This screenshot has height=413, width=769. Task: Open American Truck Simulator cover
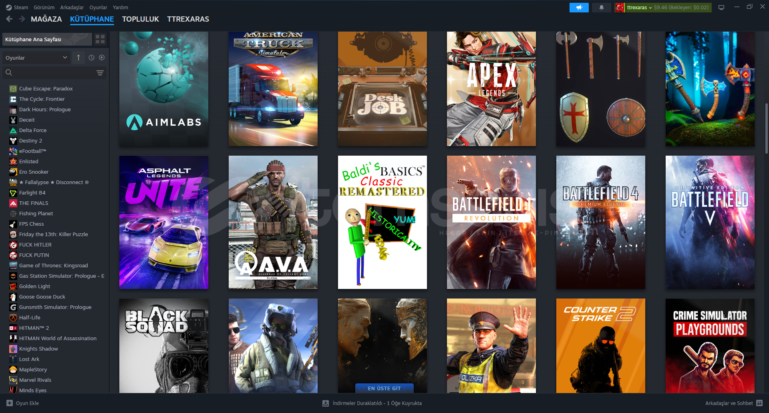click(273, 89)
